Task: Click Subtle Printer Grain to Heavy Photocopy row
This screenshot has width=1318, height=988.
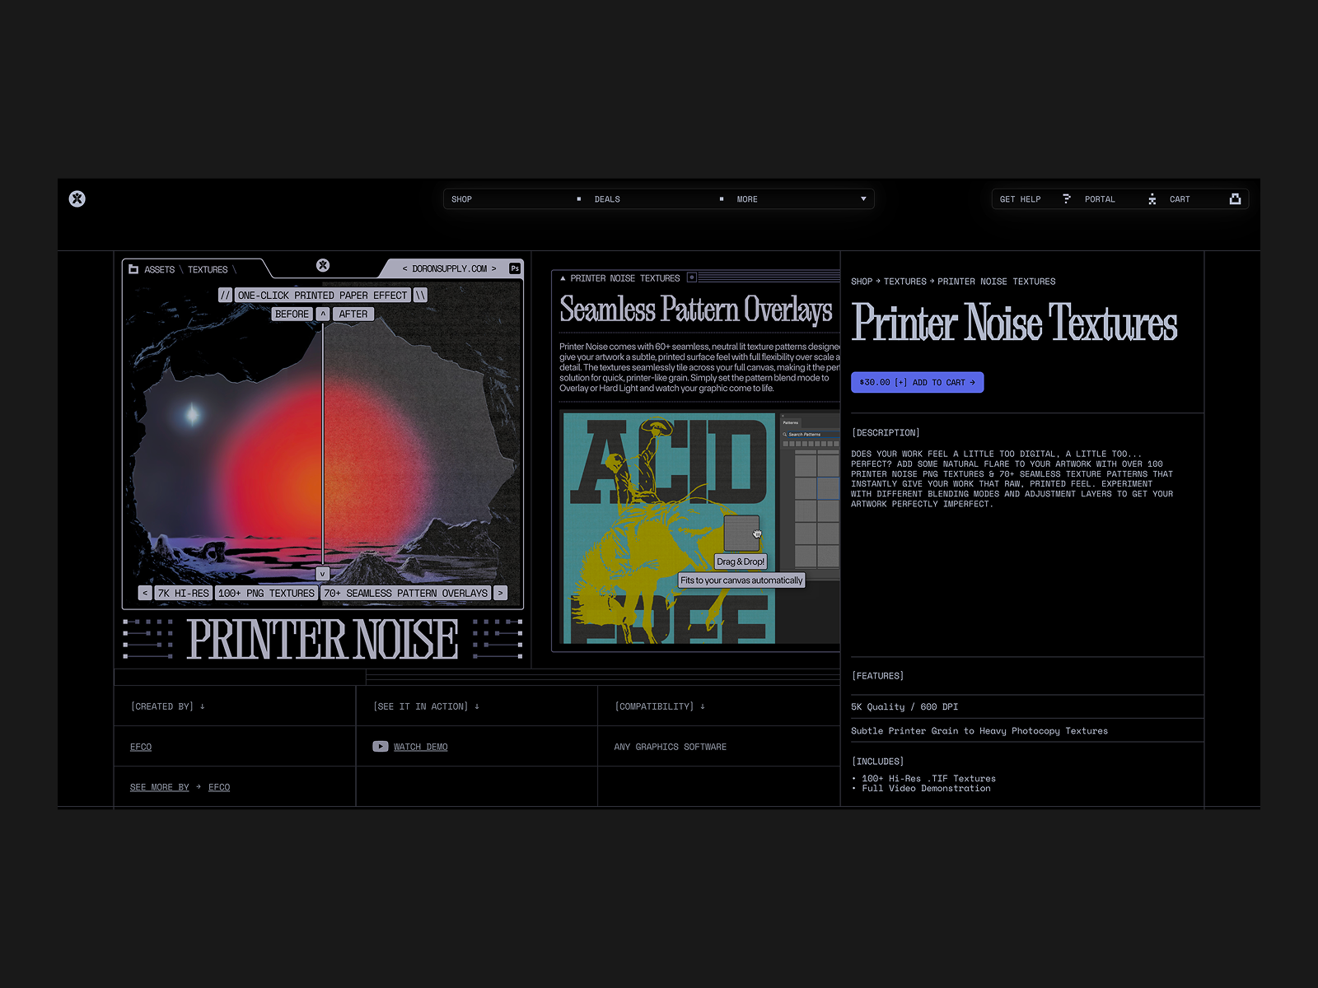Action: coord(1027,731)
